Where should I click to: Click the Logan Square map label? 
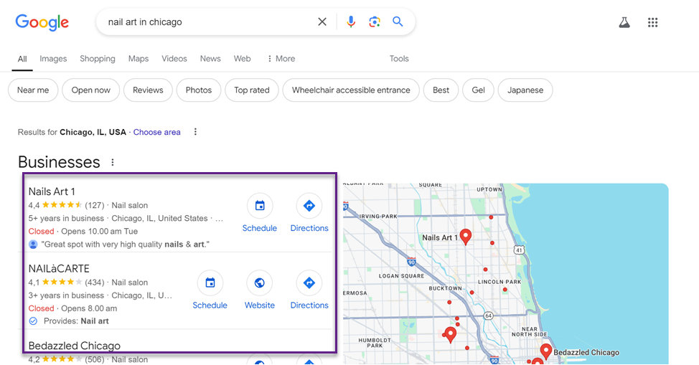pyautogui.click(x=401, y=276)
